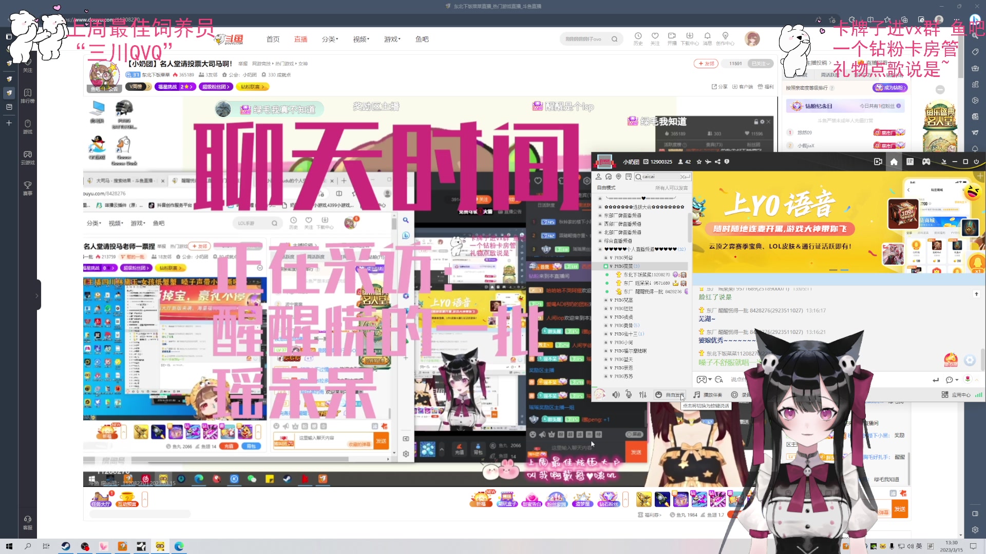Screen dimensions: 986x554
Task: Open Windows taskbar search
Action: [x=28, y=546]
